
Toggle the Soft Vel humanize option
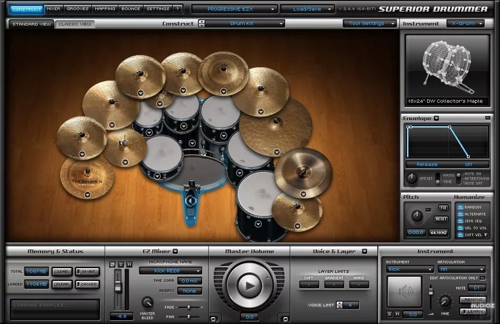click(460, 235)
